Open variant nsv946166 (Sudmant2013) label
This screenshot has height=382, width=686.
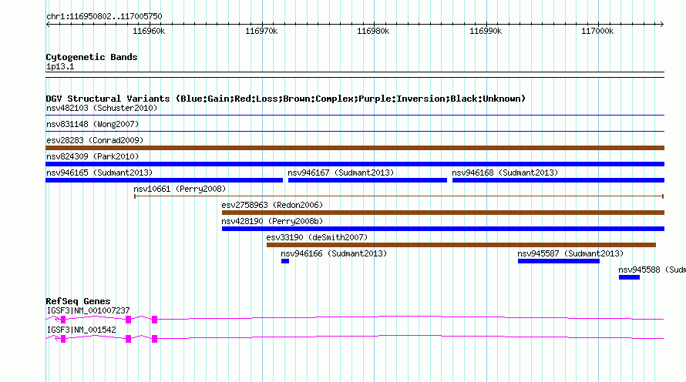point(334,253)
